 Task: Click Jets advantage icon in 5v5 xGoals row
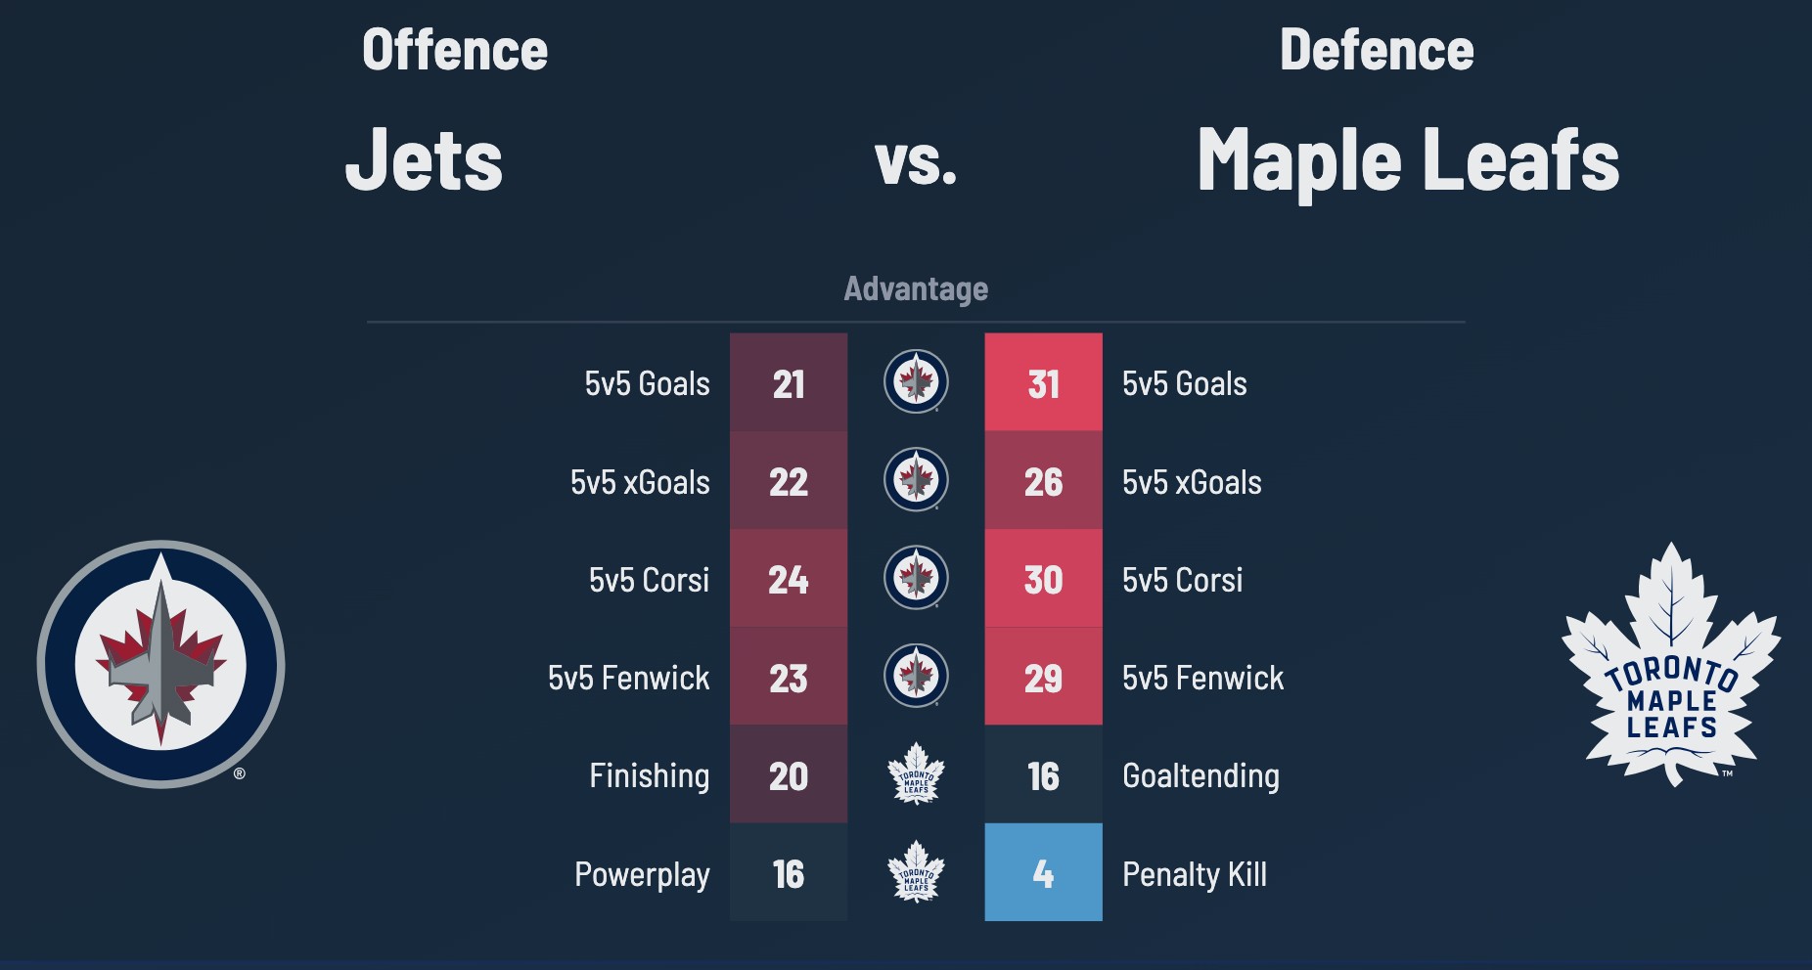pyautogui.click(x=916, y=480)
